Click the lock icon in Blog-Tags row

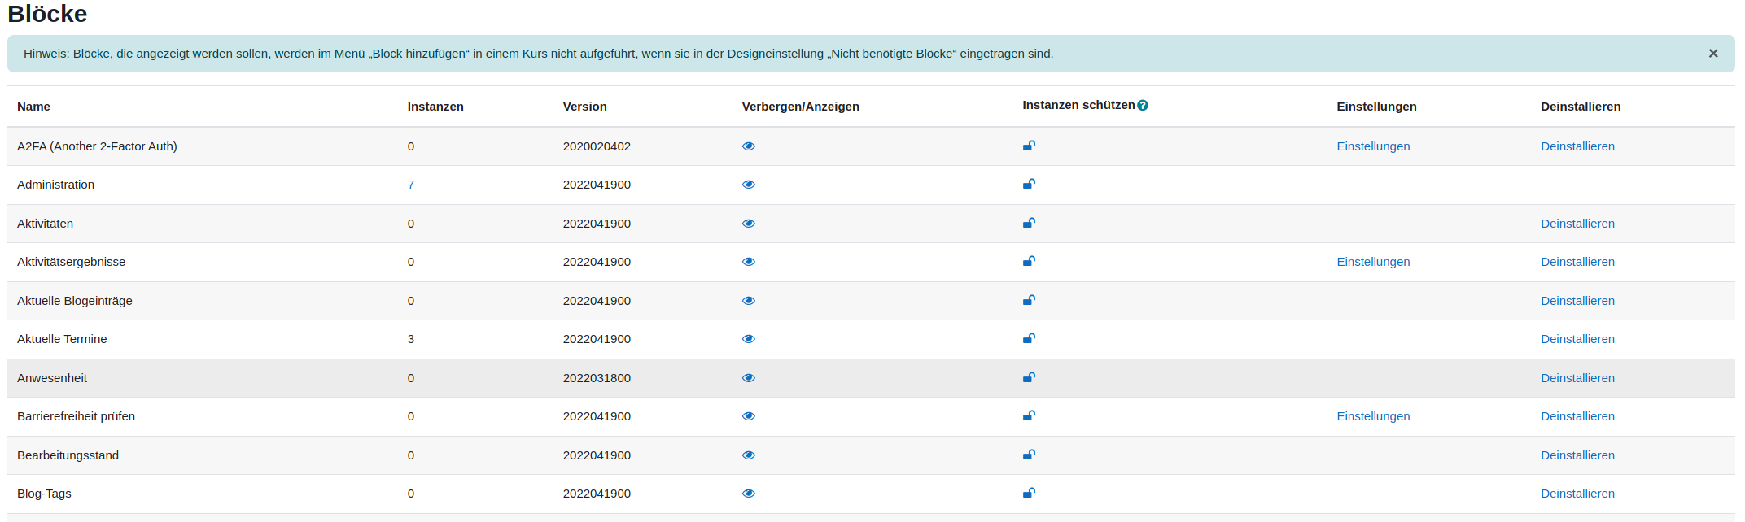[x=1029, y=494]
